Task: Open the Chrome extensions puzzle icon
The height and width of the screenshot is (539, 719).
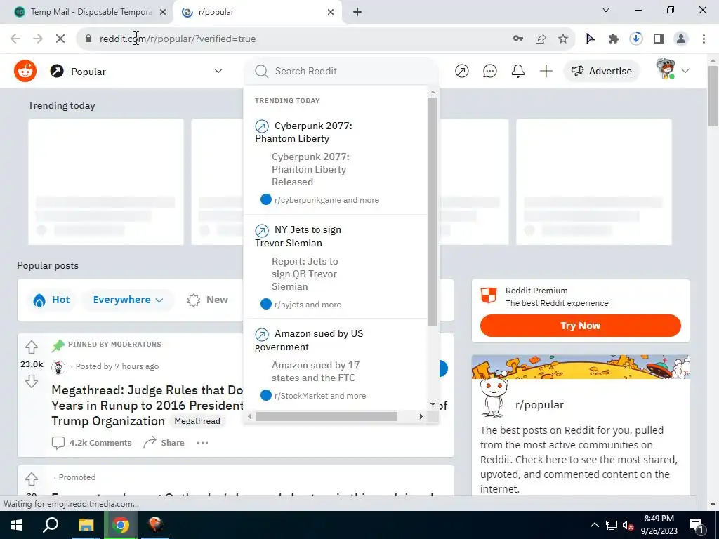Action: tap(614, 39)
